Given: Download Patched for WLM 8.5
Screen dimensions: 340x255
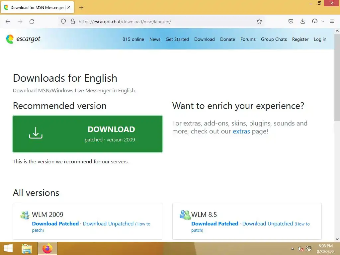Looking at the screenshot, I should 215,223.
